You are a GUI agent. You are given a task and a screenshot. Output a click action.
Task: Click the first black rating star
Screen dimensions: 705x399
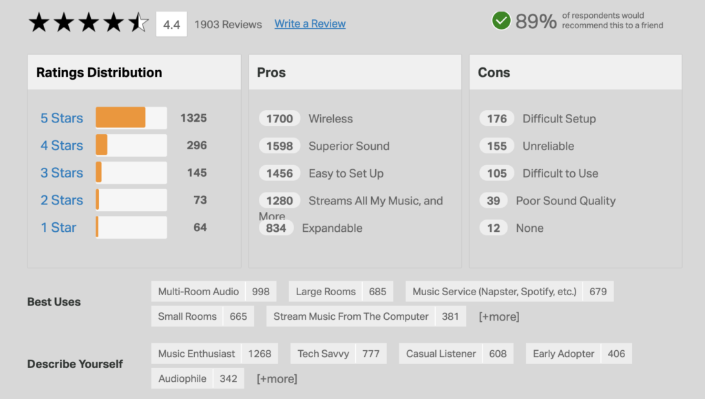pyautogui.click(x=39, y=23)
